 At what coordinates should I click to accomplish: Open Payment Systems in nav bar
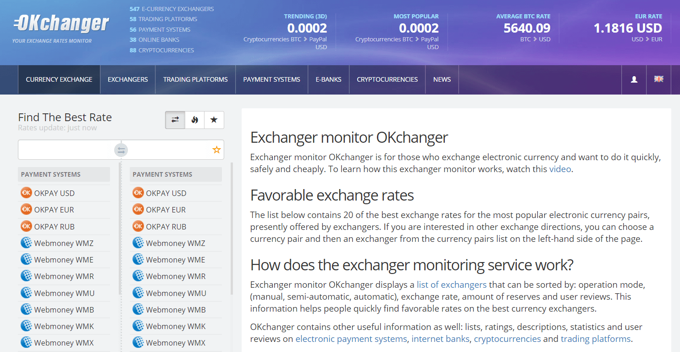tap(271, 79)
